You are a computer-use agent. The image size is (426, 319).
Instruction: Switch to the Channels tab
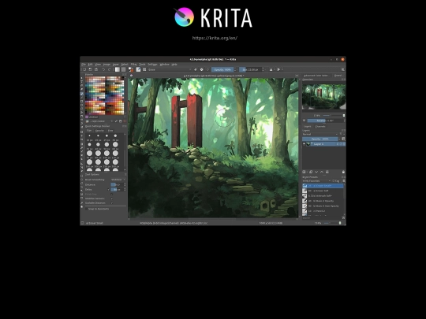pyautogui.click(x=320, y=126)
